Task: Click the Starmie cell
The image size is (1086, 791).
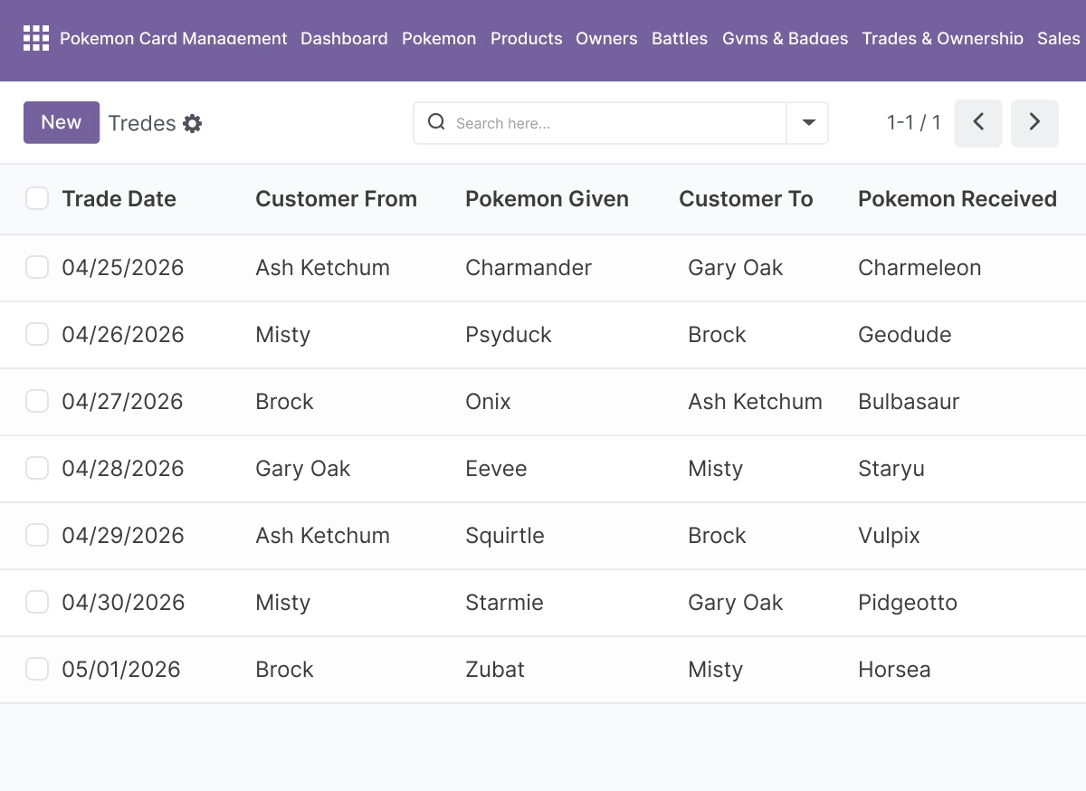Action: pyautogui.click(x=504, y=603)
